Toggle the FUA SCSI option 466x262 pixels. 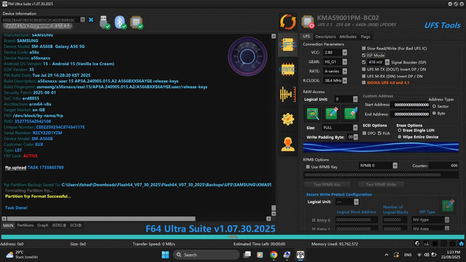(380, 134)
